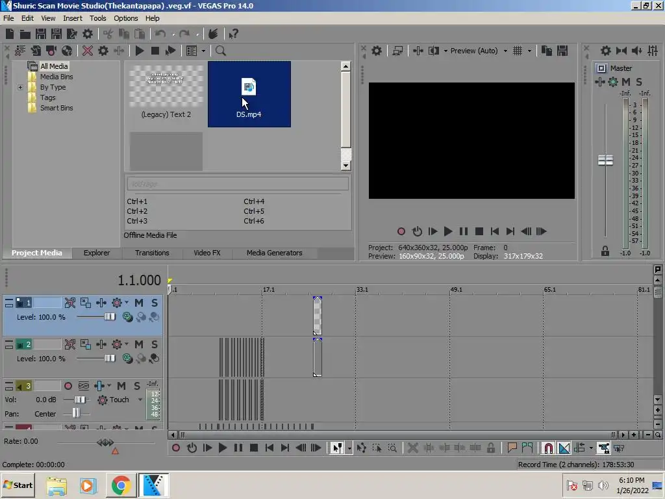Click the Dim Output speaker icon
The image size is (665, 499).
click(x=637, y=51)
